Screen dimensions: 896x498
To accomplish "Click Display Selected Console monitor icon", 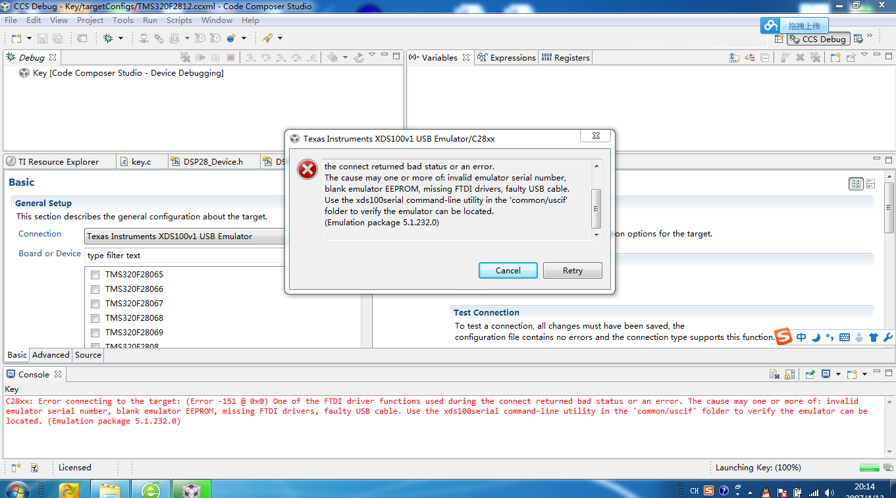I will [x=826, y=374].
